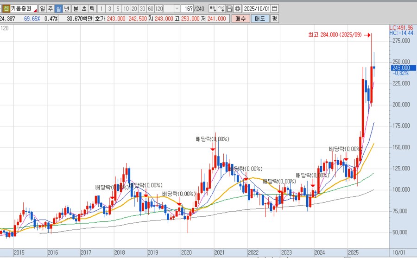Click the add candlestick chart icon
This screenshot has width=417, height=258.
[213, 9]
